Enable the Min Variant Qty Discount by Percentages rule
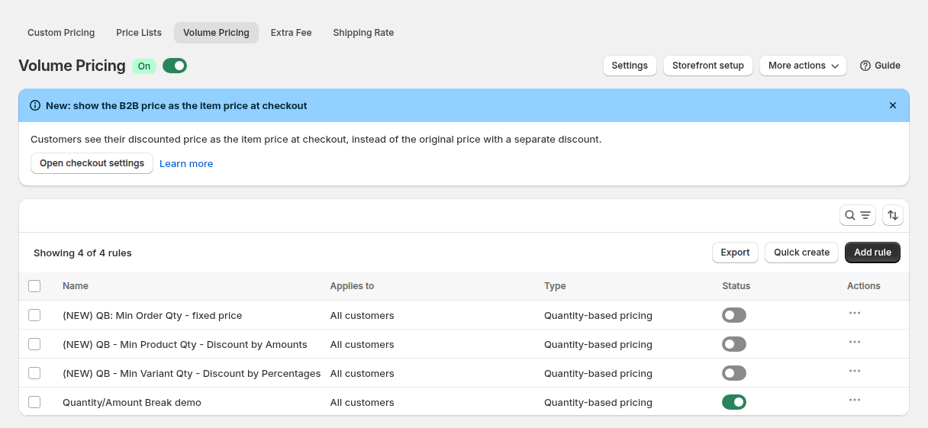This screenshot has height=428, width=928. click(x=734, y=373)
